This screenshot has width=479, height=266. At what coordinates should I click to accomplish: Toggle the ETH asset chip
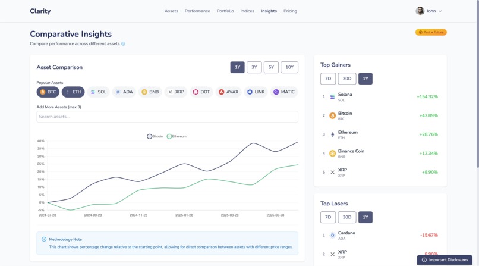click(73, 92)
